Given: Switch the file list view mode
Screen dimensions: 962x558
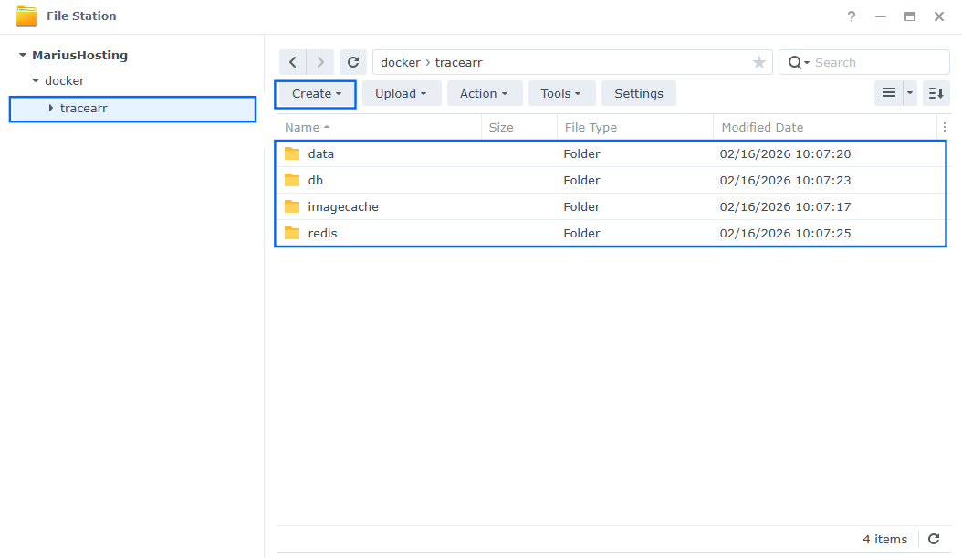Looking at the screenshot, I should (889, 92).
